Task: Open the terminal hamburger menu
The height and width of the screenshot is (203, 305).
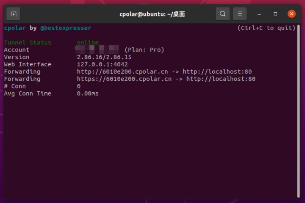Action: pyautogui.click(x=240, y=14)
